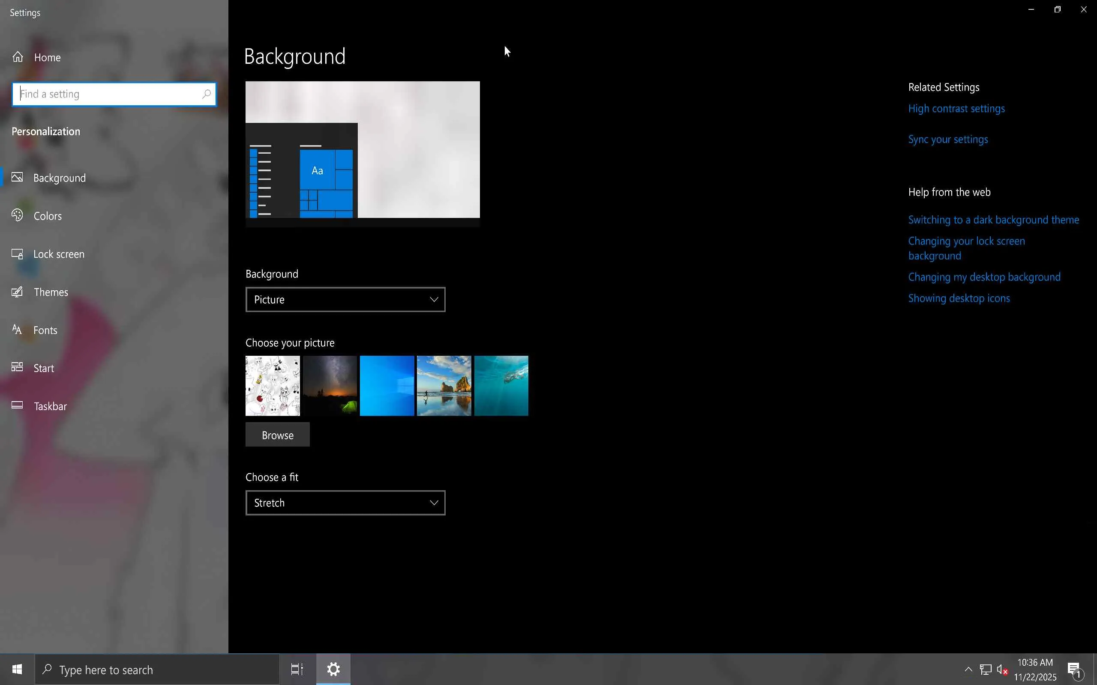This screenshot has width=1097, height=685.
Task: Click the search magnifier in Find a setting
Action: [206, 94]
